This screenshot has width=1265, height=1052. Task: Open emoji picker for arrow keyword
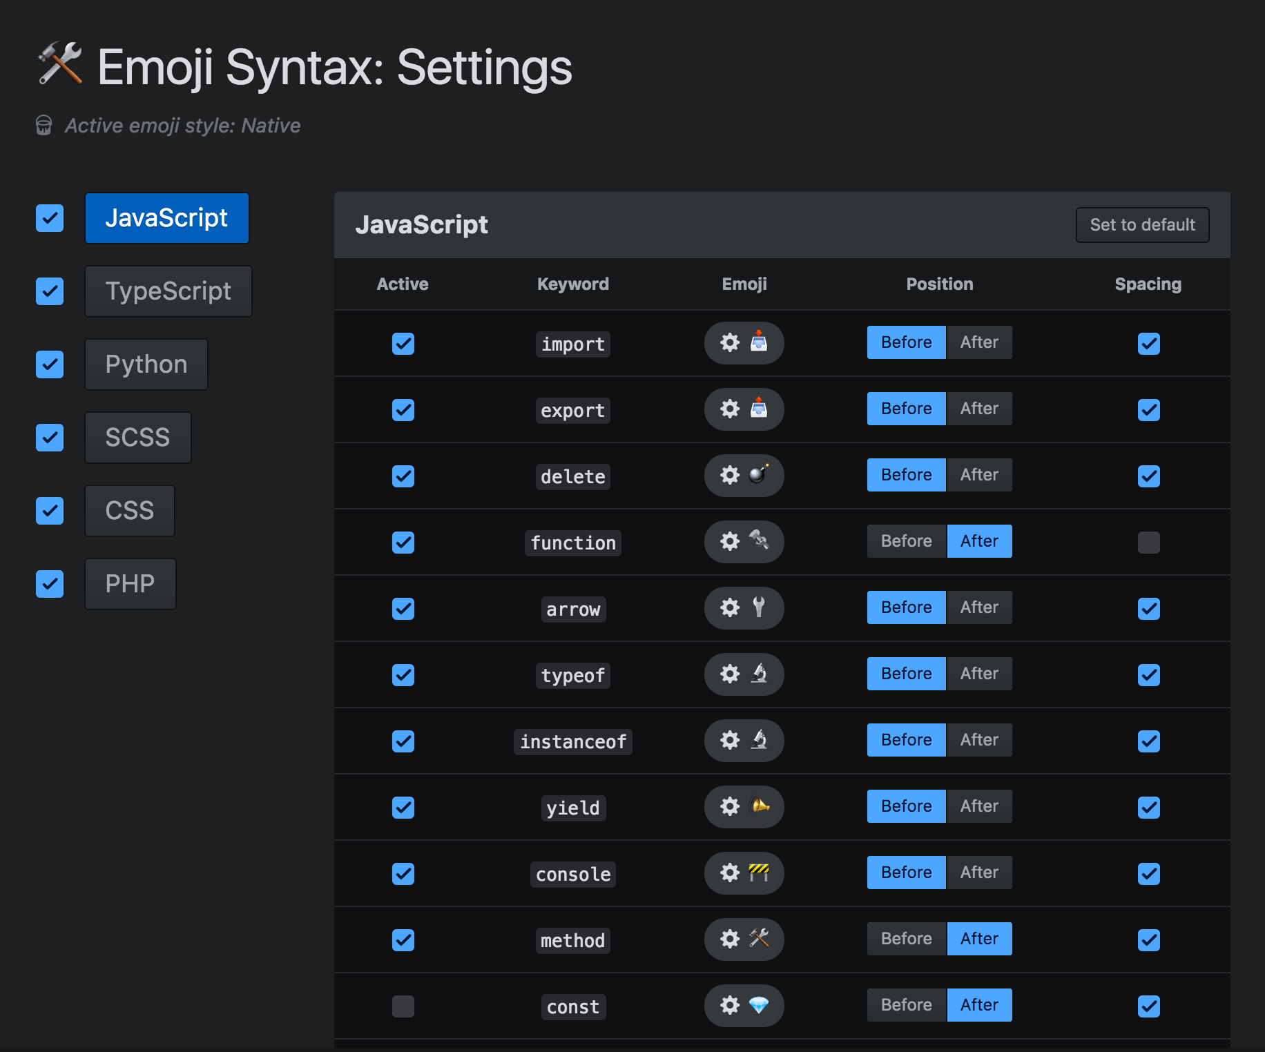[744, 608]
